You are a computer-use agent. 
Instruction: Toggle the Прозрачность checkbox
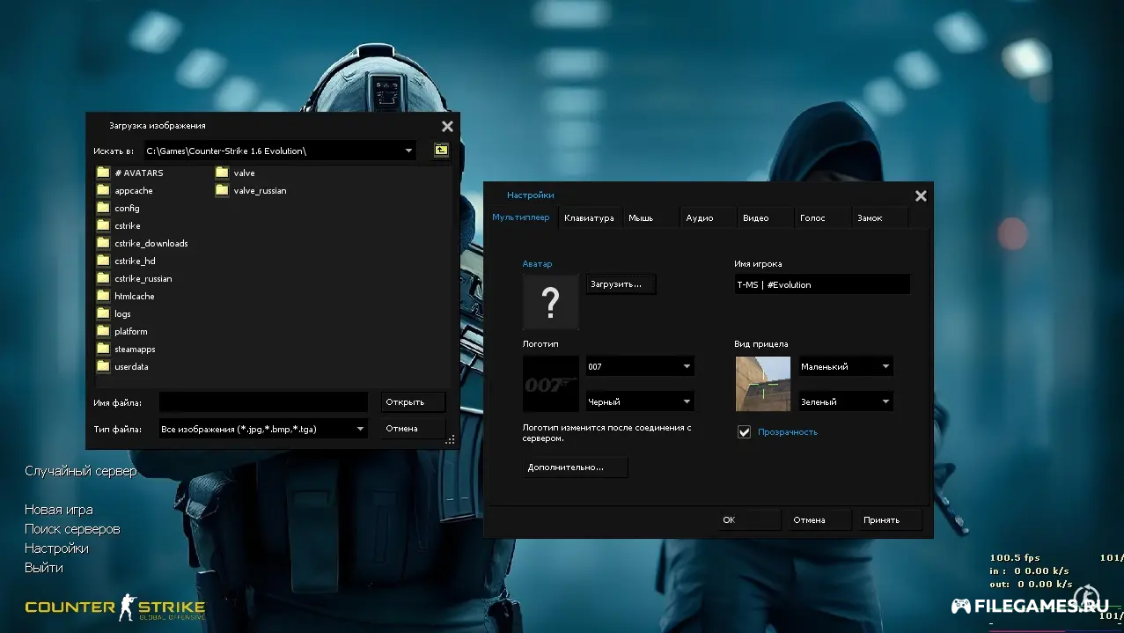coord(745,432)
